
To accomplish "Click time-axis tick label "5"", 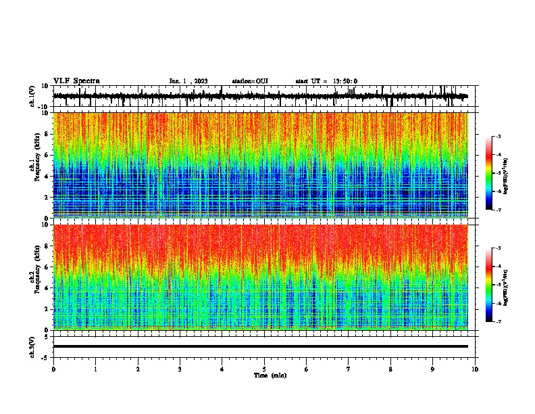I will pyautogui.click(x=264, y=369).
